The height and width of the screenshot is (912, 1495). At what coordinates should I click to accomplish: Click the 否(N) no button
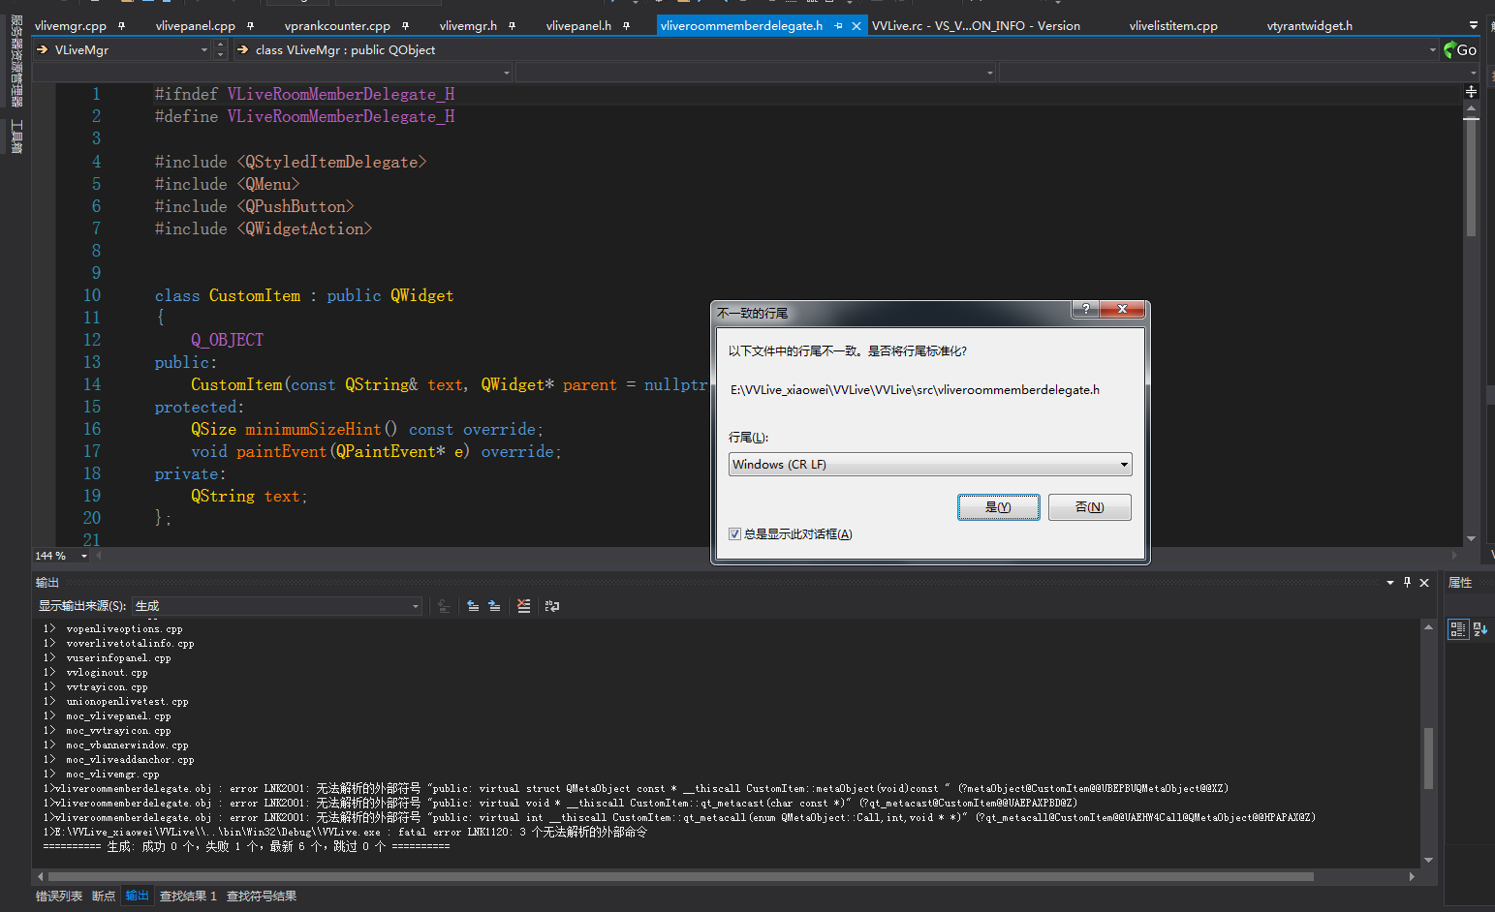click(x=1090, y=507)
